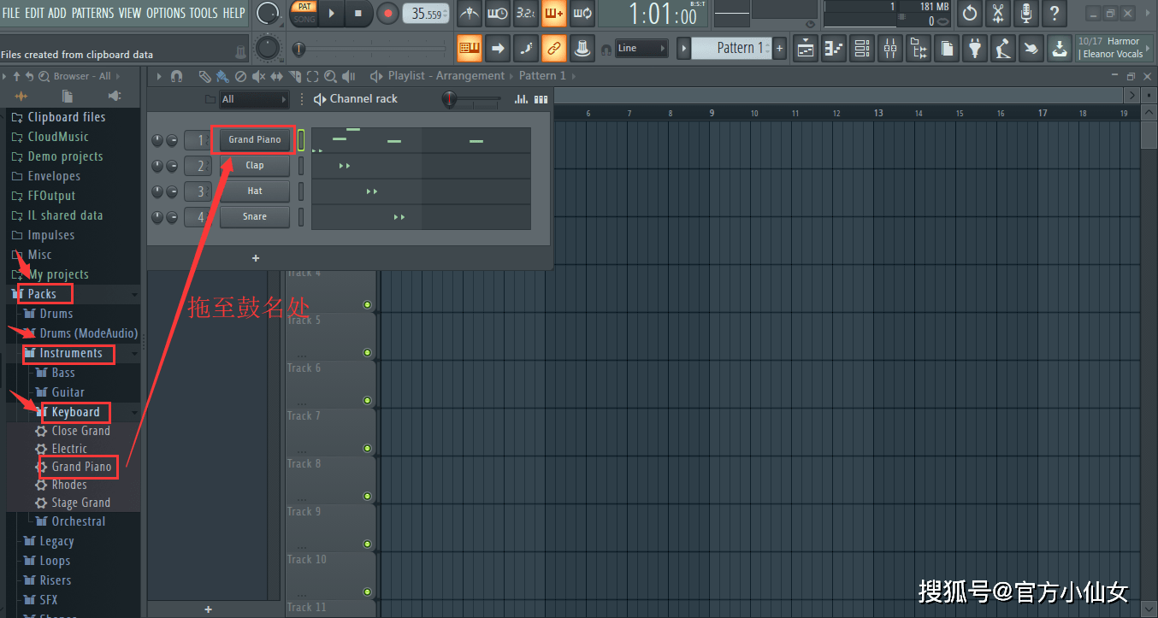Viewport: 1158px width, 618px height.
Task: Click the scissors cut-tools icon
Action: pyautogui.click(x=998, y=14)
